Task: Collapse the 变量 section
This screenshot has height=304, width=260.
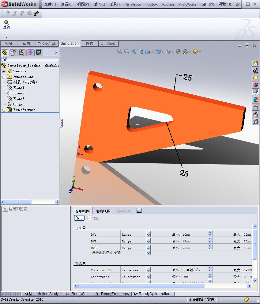Action: pyautogui.click(x=76, y=228)
